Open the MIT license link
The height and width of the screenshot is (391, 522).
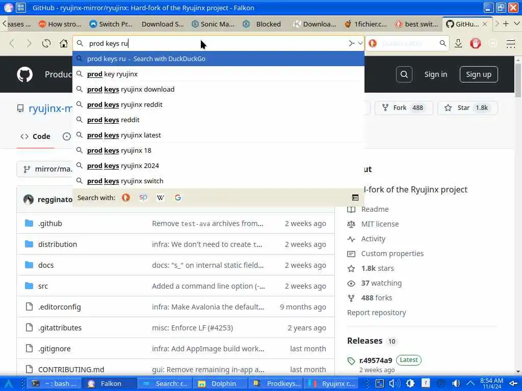[x=380, y=224]
